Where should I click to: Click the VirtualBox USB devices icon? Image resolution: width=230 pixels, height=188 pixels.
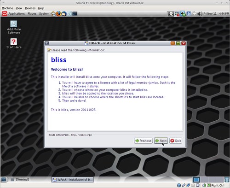(x=184, y=185)
